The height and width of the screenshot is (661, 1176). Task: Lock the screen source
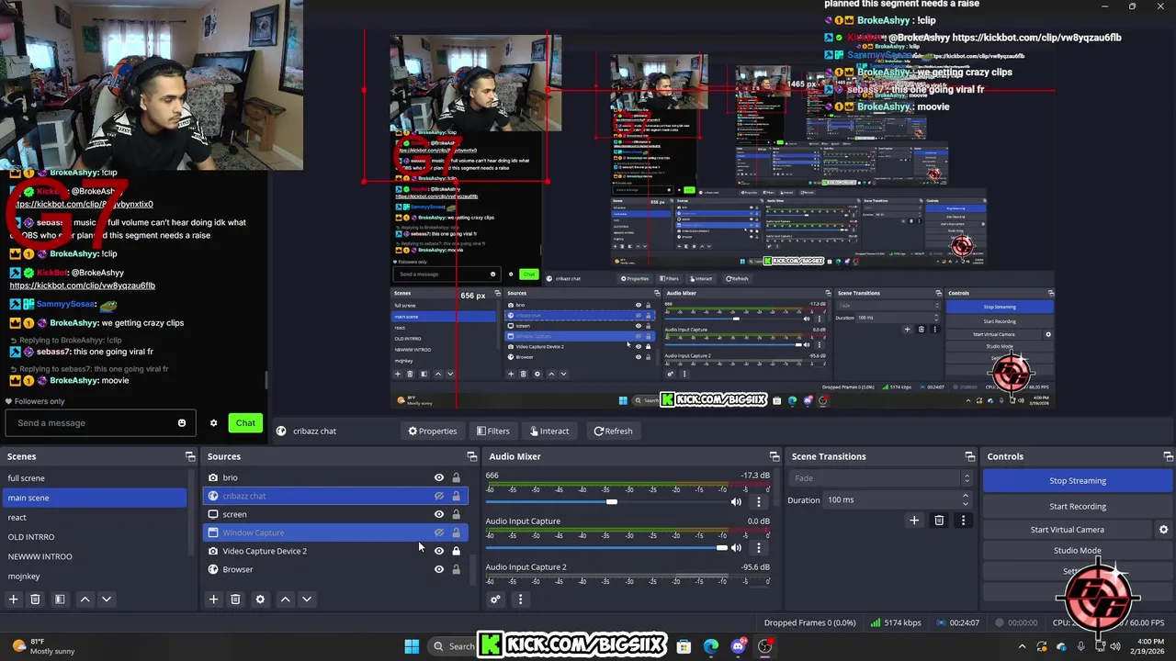[456, 514]
